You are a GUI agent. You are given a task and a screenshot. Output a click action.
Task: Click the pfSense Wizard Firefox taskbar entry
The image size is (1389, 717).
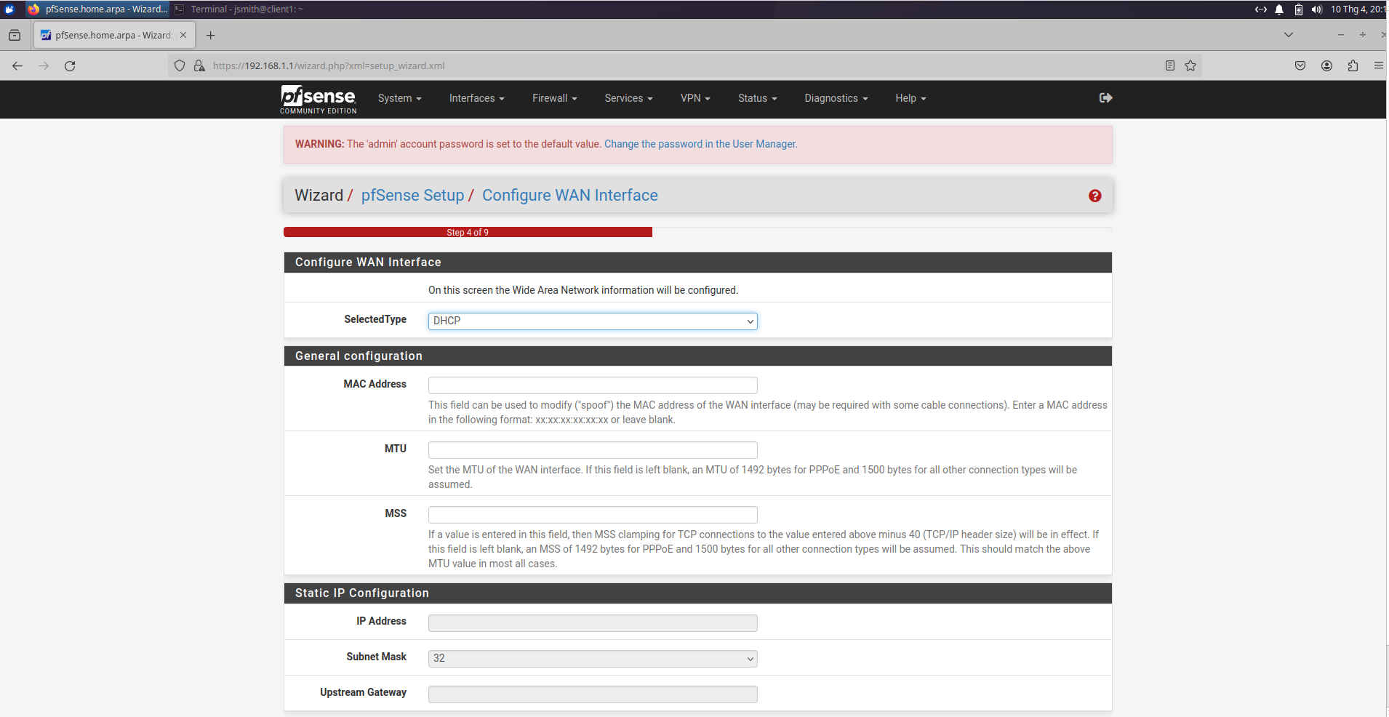pos(97,9)
